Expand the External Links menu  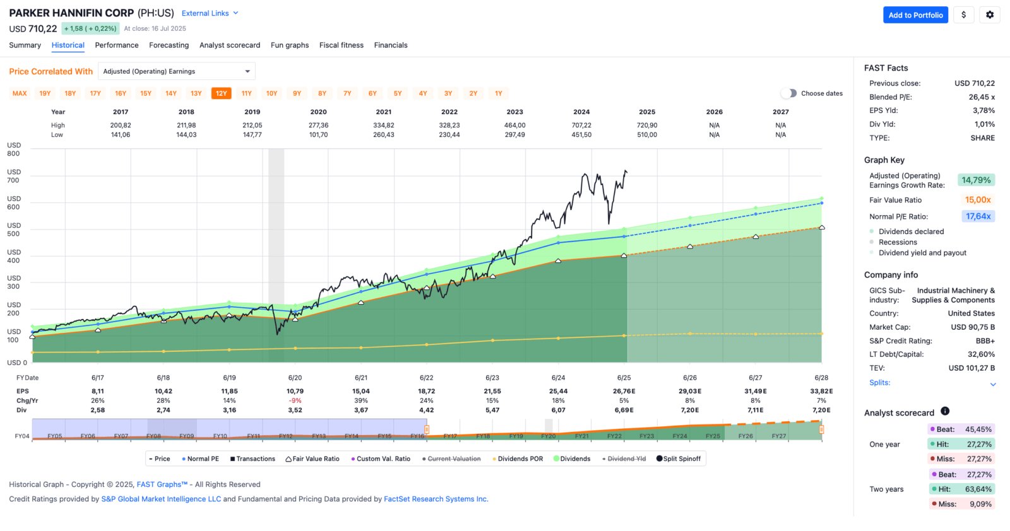[210, 13]
